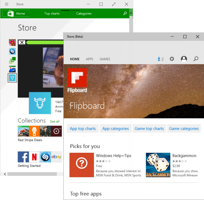Click the left arrow of the horizontal scrollbar
Viewport: 204px width, 200px height.
(x=5, y=174)
